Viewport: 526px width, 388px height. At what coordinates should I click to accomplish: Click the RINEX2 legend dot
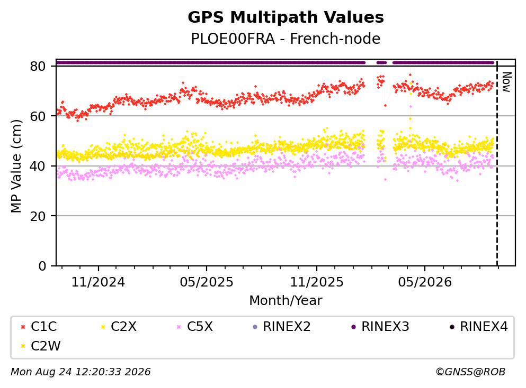point(255,327)
